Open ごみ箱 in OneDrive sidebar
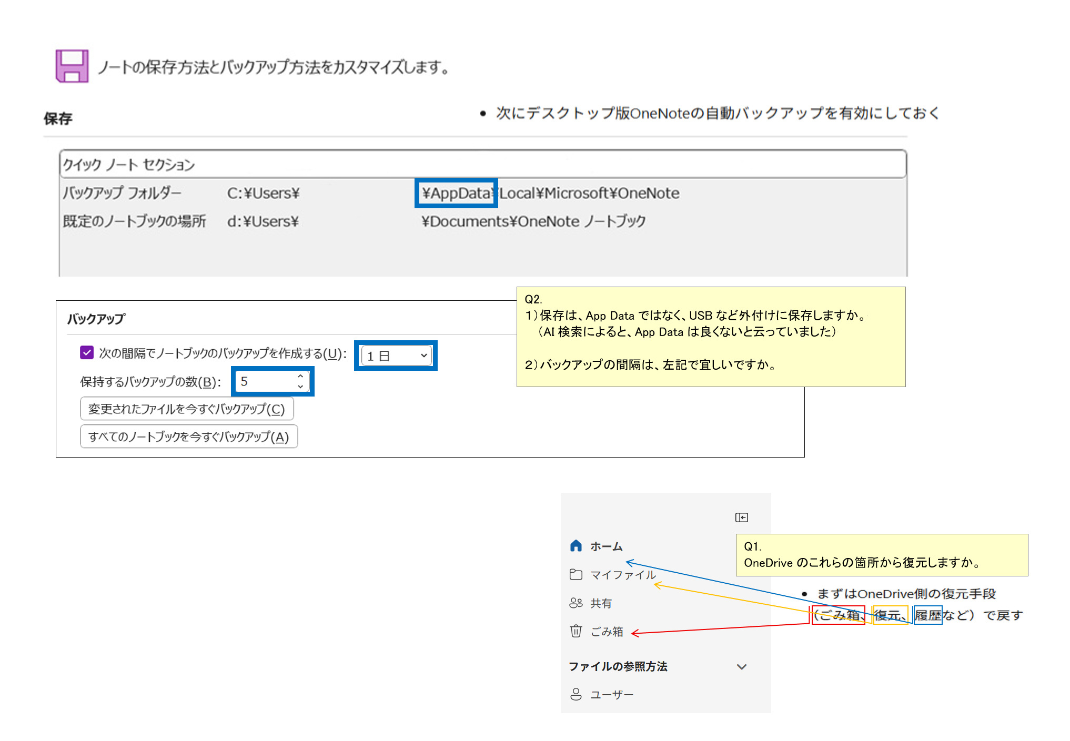The width and height of the screenshot is (1070, 741). tap(607, 631)
